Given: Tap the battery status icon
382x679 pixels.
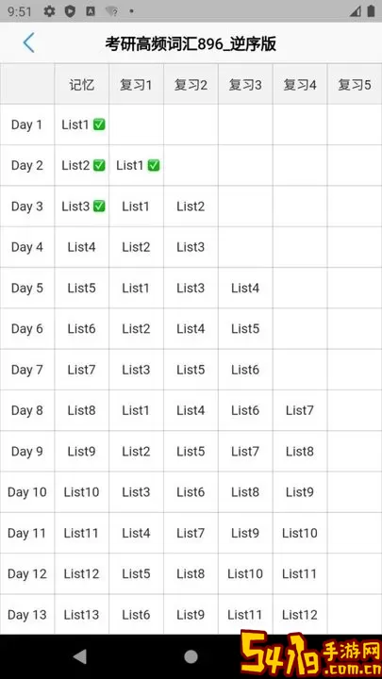Looking at the screenshot, I should pos(371,11).
